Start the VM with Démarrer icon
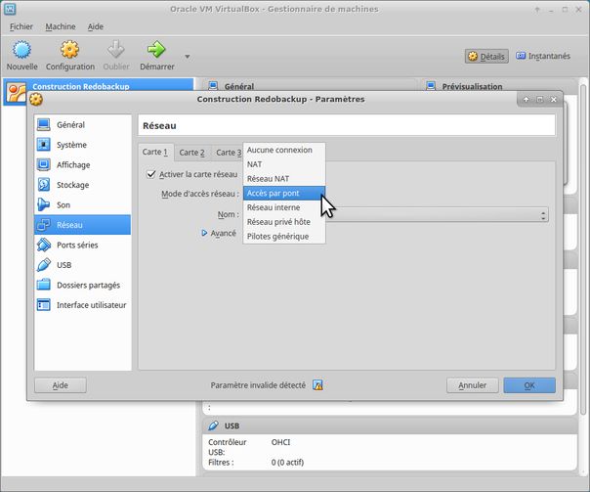 pyautogui.click(x=156, y=49)
